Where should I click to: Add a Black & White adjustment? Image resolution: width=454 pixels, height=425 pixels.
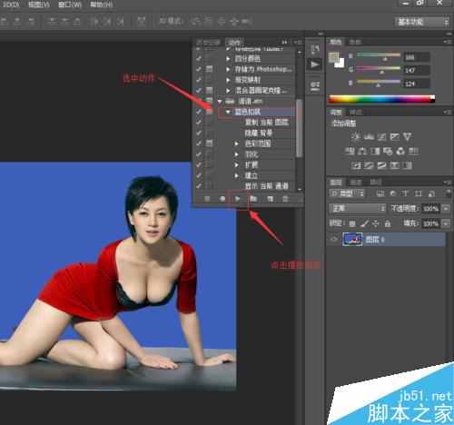tap(375, 151)
